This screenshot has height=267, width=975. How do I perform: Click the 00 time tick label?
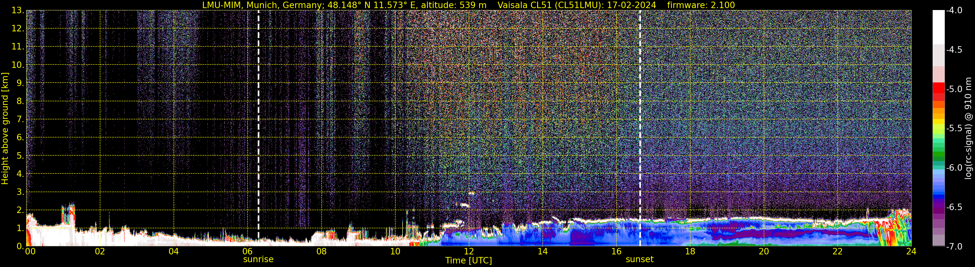coord(30,251)
